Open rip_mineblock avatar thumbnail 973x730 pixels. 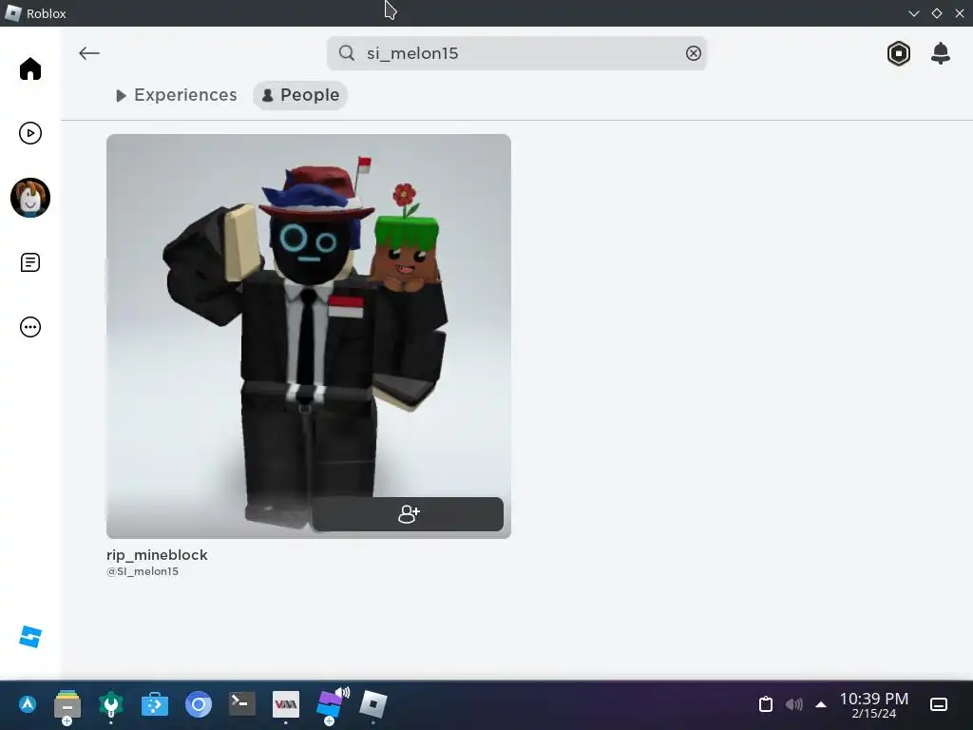(309, 336)
